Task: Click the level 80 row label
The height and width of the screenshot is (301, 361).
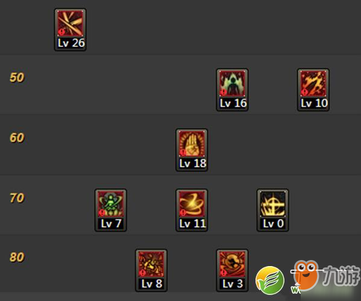Action: 17,257
